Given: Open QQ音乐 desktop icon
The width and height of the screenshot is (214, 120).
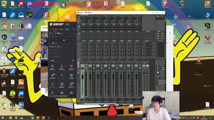Looking at the screenshot, I should point(13,94).
